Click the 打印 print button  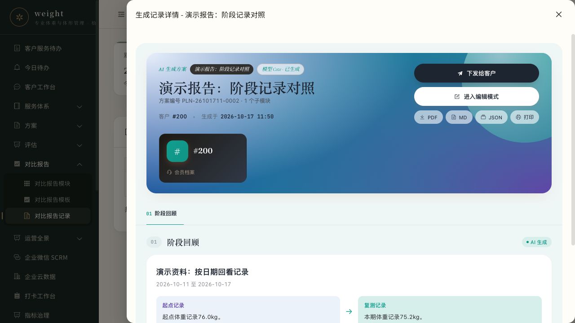pos(525,117)
